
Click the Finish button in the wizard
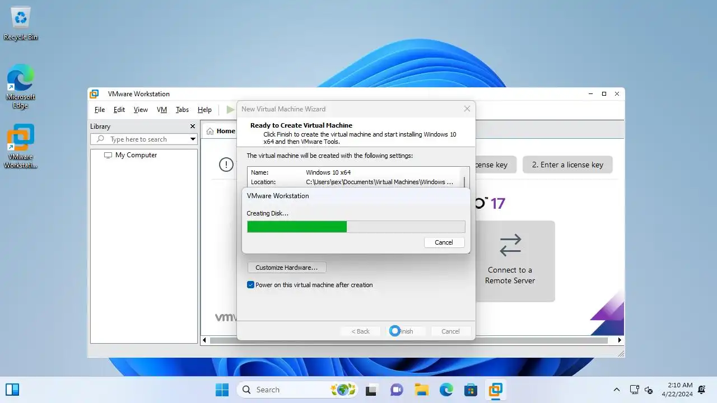coord(406,331)
